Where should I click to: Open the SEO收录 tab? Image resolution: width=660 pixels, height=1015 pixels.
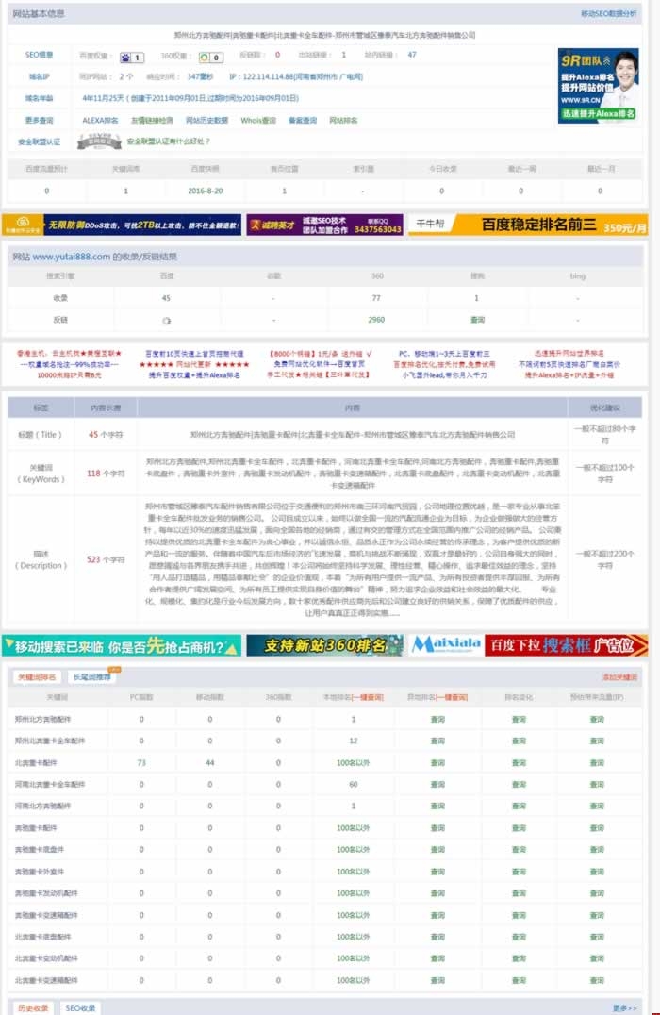tap(80, 1007)
